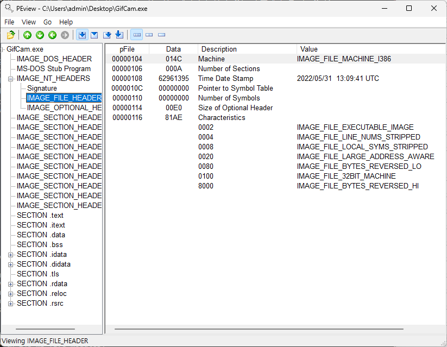This screenshot has width=447, height=347.
Task: Select SECTION .text in the tree
Action: tap(40, 216)
